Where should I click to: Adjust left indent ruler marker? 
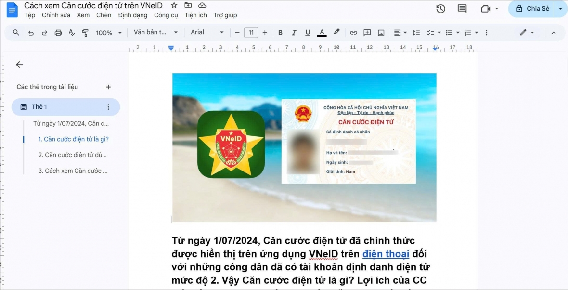171,48
